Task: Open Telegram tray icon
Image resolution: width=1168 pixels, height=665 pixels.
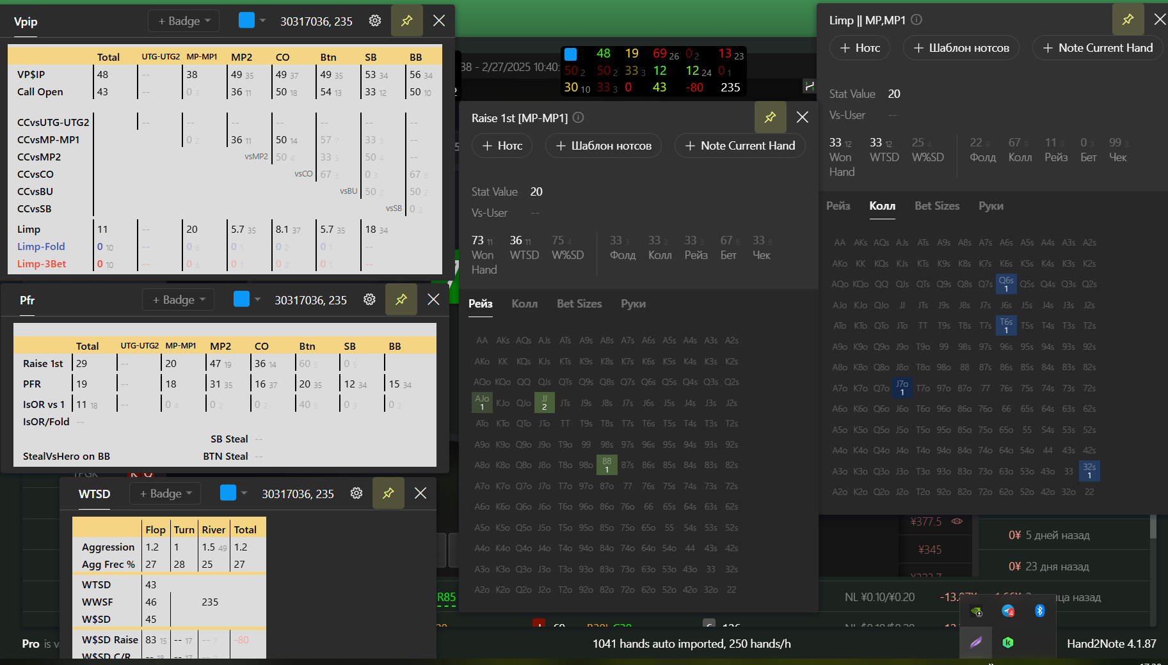Action: coord(1008,611)
